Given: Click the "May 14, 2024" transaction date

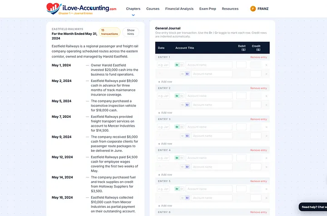Looking at the screenshot, I should (x=62, y=178).
